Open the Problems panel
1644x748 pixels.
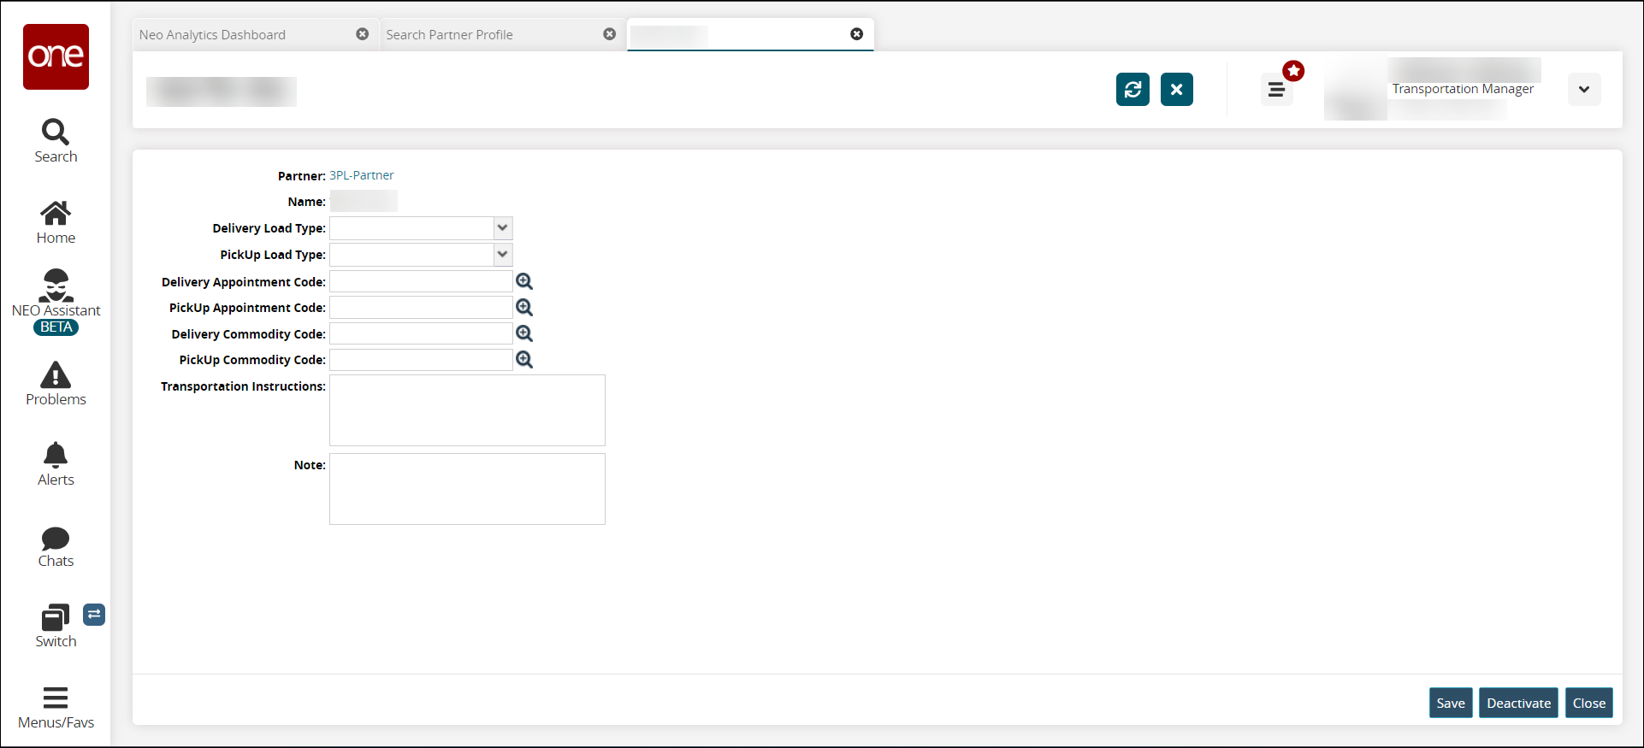[56, 384]
